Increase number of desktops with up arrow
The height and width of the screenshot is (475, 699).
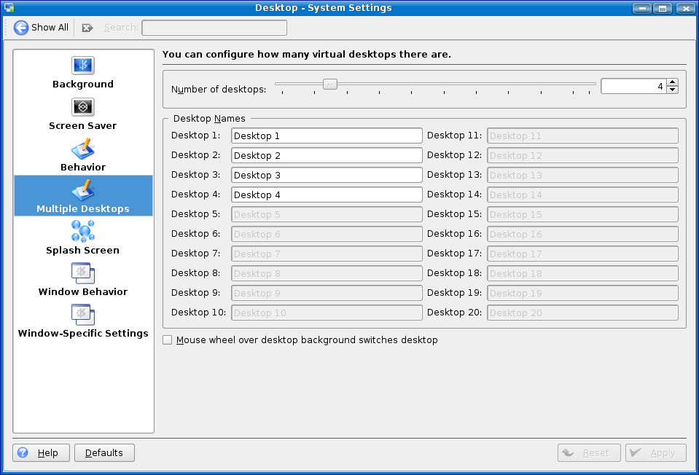click(x=672, y=82)
